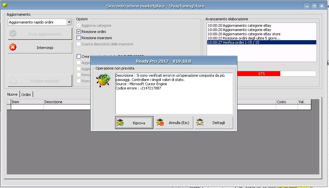Viewport: 329px width, 188px height.
Task: Click the Riprova retry button
Action: pos(134,123)
